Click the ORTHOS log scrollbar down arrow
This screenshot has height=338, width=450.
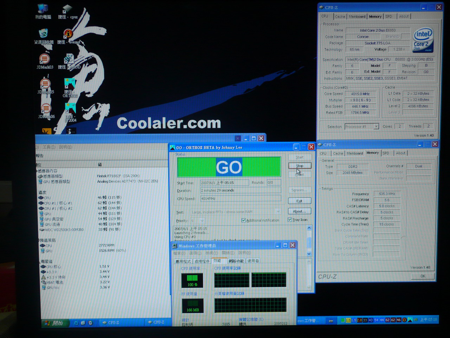tap(309, 254)
